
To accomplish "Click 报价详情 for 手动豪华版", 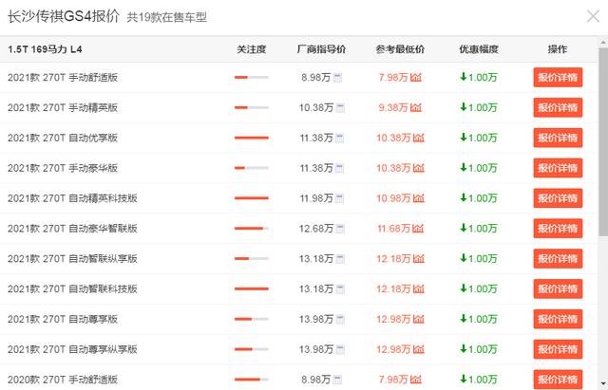I will coord(558,168).
